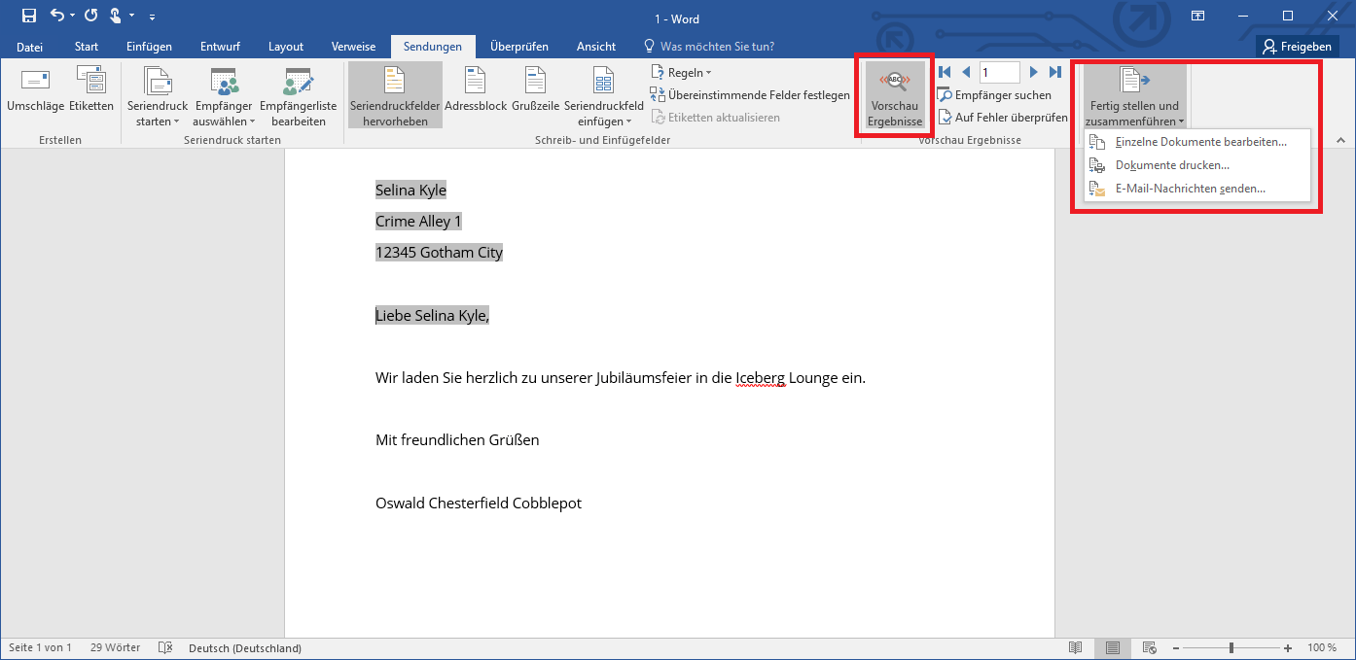Open Empfängerliste bearbeiten

pos(298,95)
